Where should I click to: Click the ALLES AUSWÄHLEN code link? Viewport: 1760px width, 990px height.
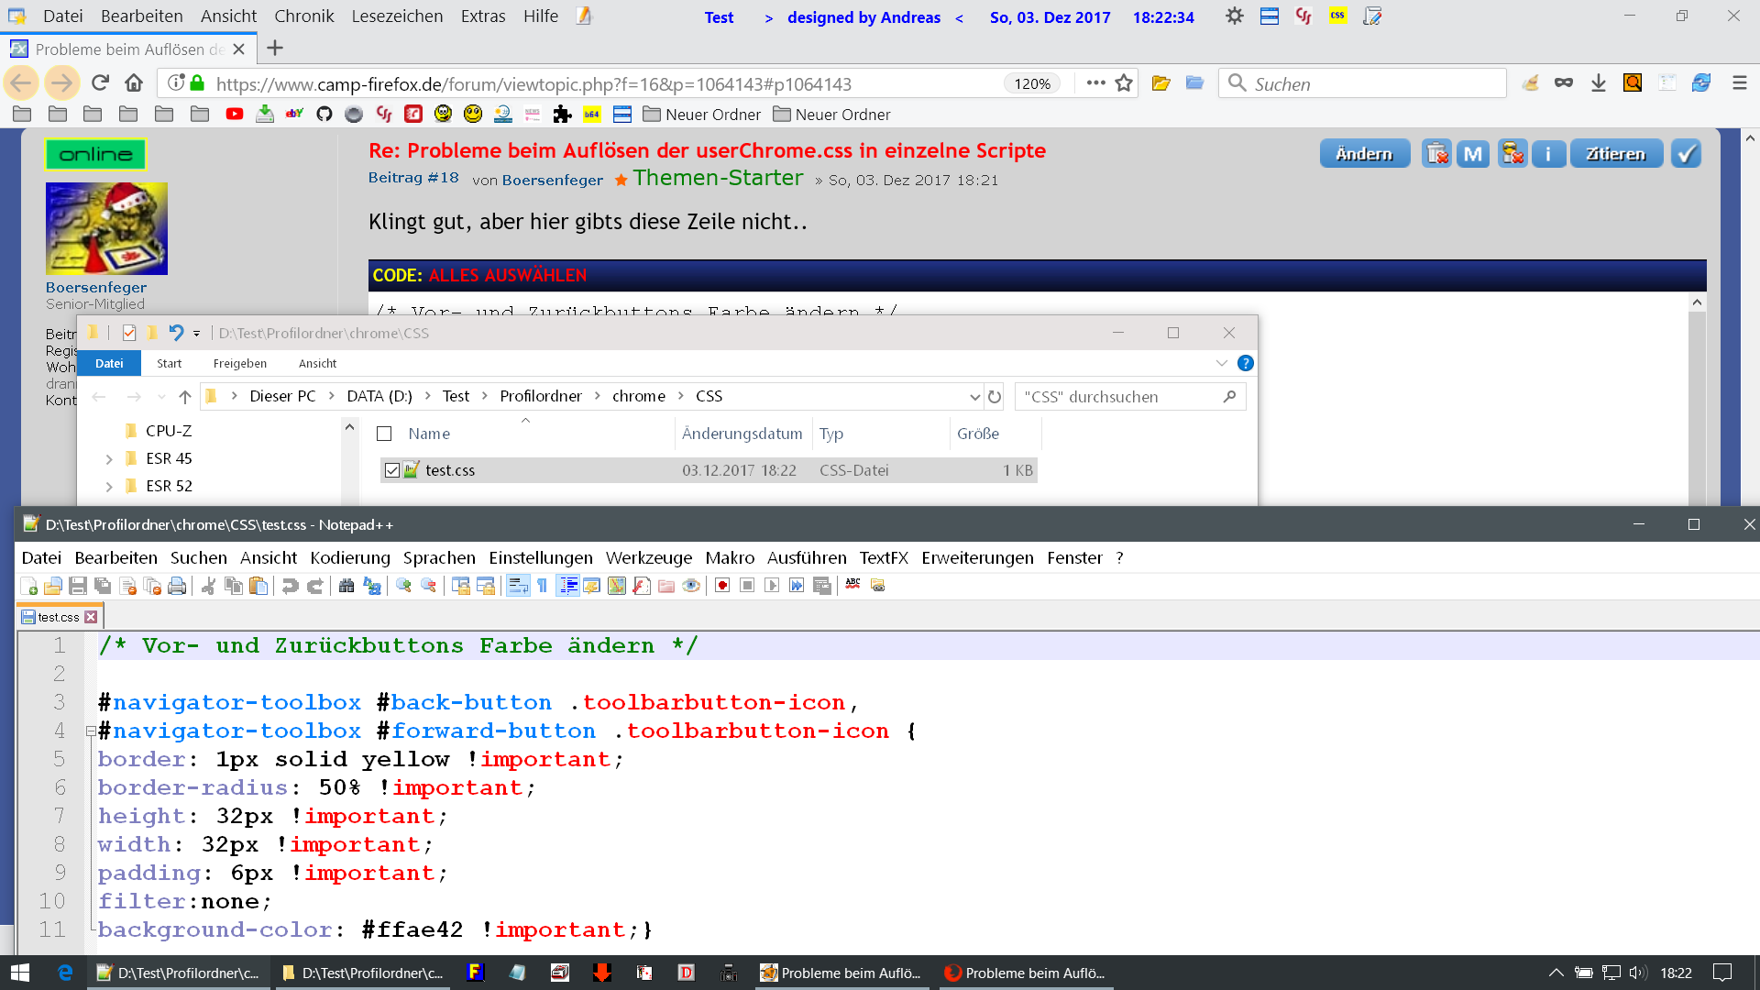(507, 275)
